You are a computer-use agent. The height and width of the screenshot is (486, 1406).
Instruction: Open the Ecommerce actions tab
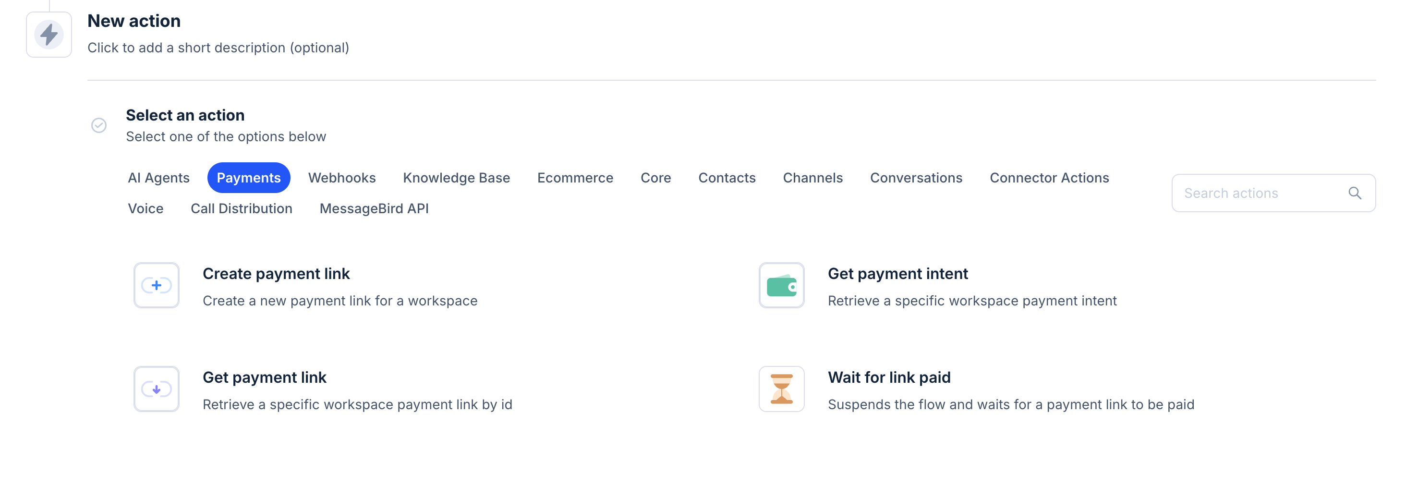(575, 178)
